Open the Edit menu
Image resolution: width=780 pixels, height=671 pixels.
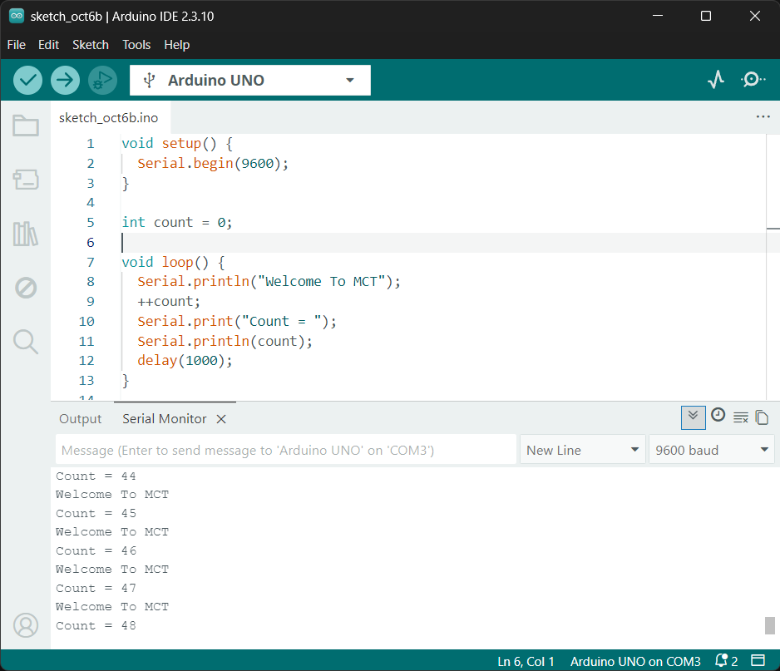click(48, 45)
